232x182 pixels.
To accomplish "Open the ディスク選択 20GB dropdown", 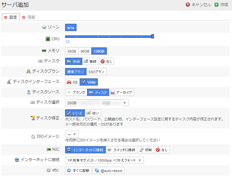I will point(97,103).
